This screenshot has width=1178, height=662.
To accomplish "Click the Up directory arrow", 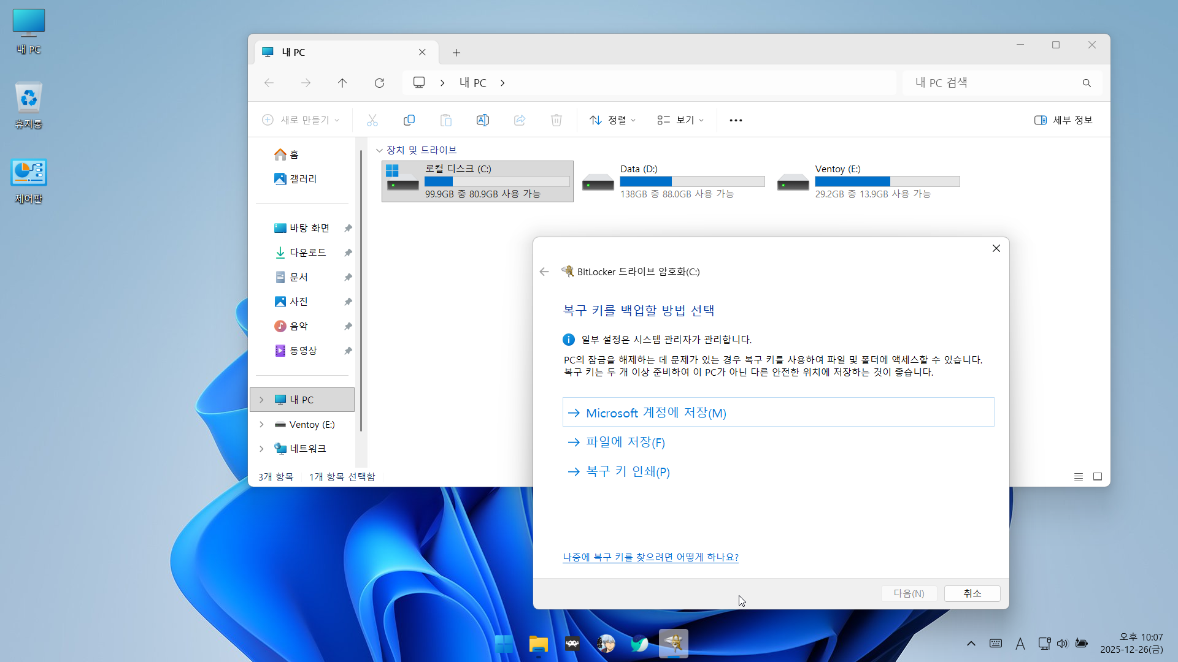I will tap(342, 83).
